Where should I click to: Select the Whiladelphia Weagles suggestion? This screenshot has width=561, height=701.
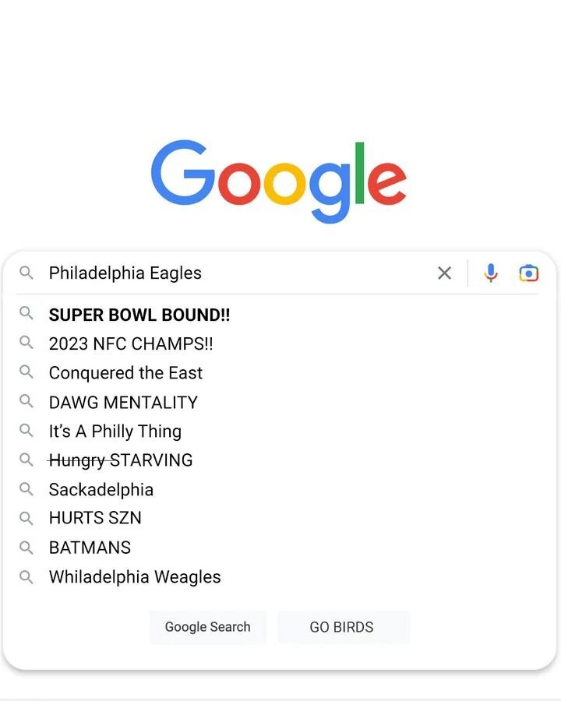[135, 577]
